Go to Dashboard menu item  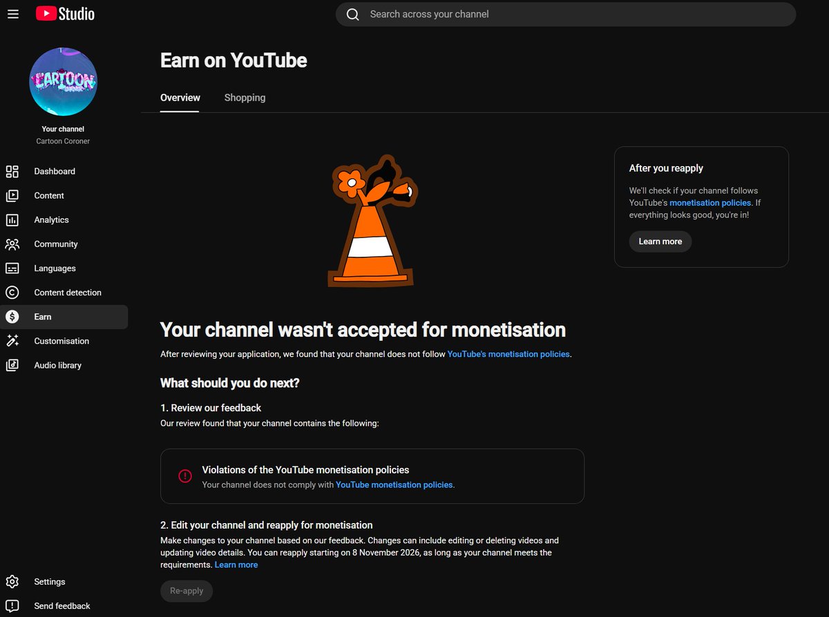55,171
